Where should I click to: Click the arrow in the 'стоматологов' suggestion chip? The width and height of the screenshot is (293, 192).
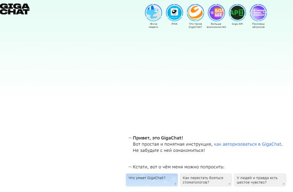click(229, 184)
